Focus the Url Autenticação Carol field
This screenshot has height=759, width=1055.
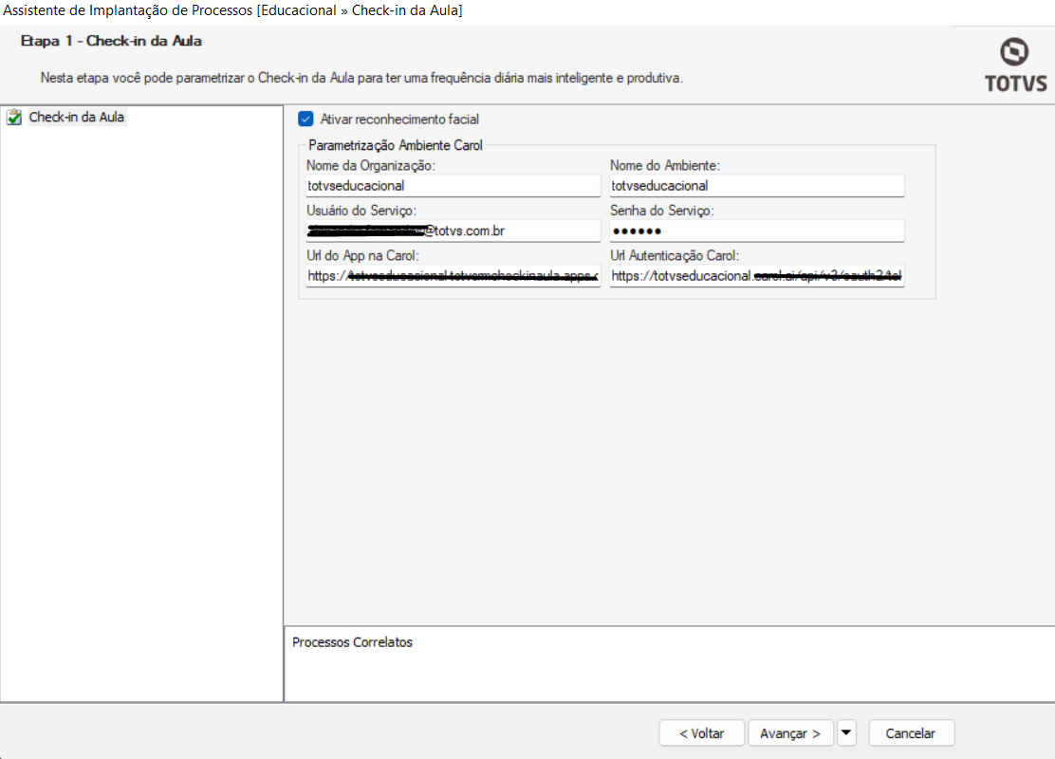pos(757,276)
